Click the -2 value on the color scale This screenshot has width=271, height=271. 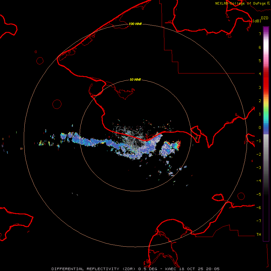[x=259, y=154]
